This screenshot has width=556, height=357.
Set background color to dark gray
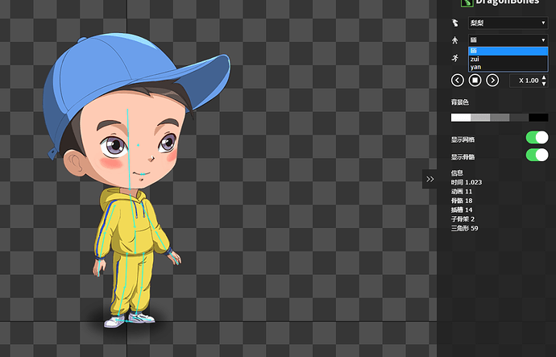(x=519, y=118)
